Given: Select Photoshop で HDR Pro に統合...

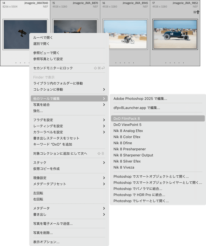Looking at the screenshot, I should [139, 195].
